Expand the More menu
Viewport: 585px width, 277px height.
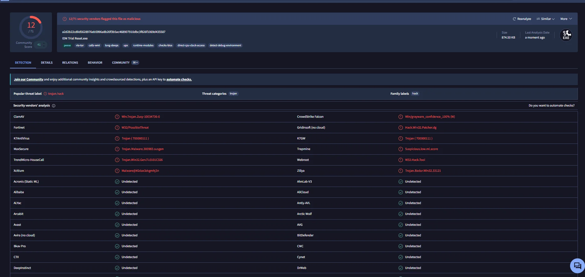point(566,19)
